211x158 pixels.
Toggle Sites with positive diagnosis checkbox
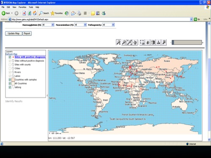pyautogui.click(x=10, y=57)
